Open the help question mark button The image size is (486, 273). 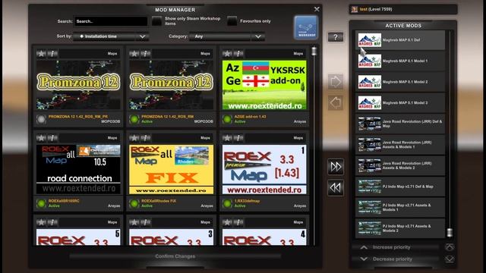tap(336, 37)
